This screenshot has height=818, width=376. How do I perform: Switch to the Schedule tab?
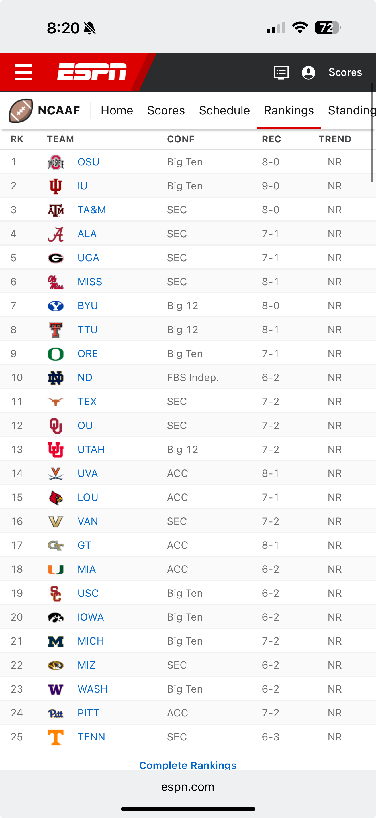click(224, 110)
